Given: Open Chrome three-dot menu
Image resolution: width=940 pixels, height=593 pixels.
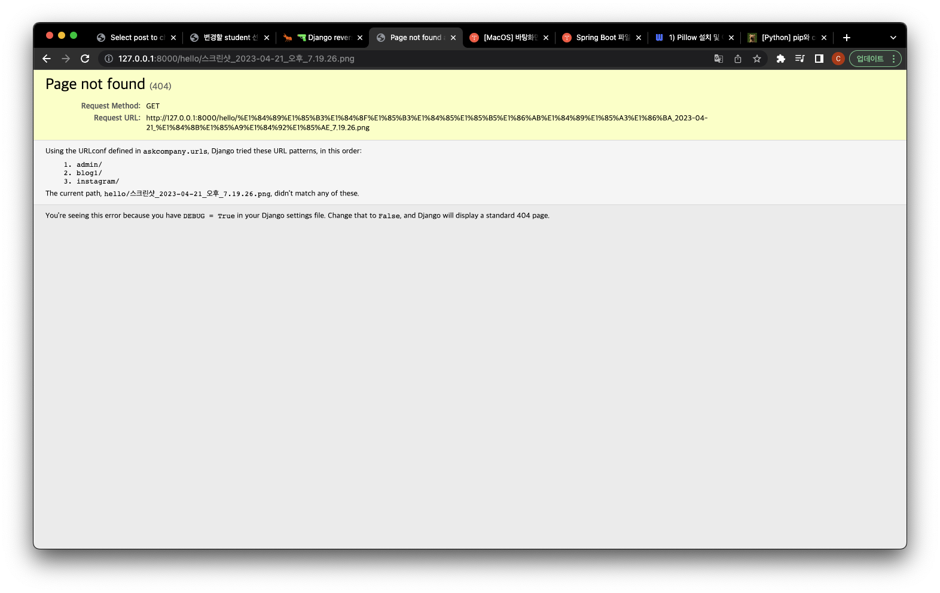Looking at the screenshot, I should click(894, 59).
